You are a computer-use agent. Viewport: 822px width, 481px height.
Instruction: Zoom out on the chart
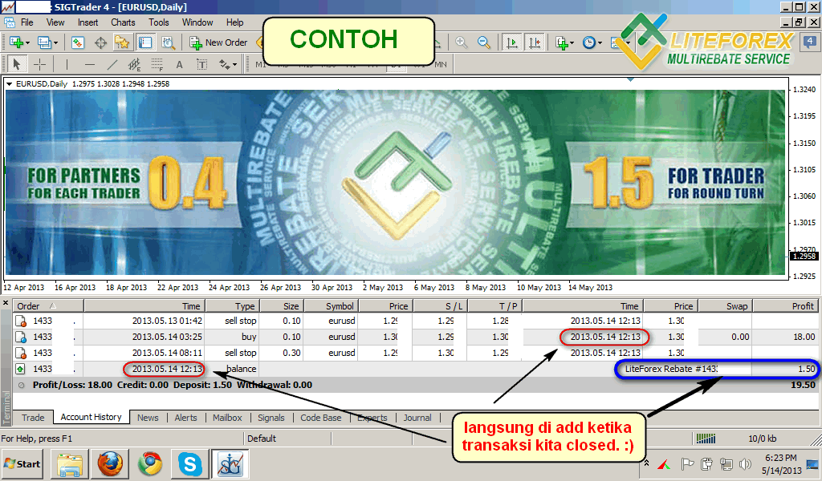coord(484,42)
